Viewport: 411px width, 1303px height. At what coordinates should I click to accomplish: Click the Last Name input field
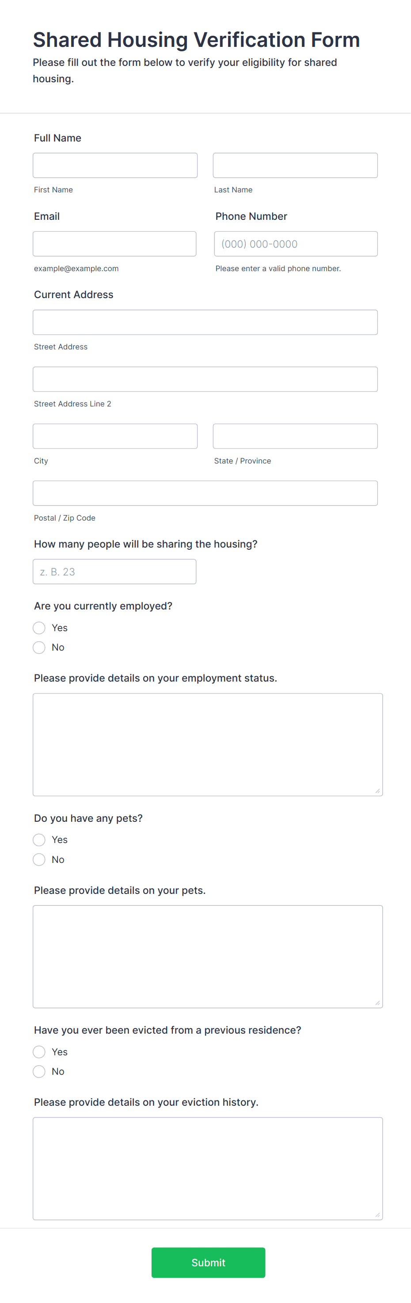point(295,165)
